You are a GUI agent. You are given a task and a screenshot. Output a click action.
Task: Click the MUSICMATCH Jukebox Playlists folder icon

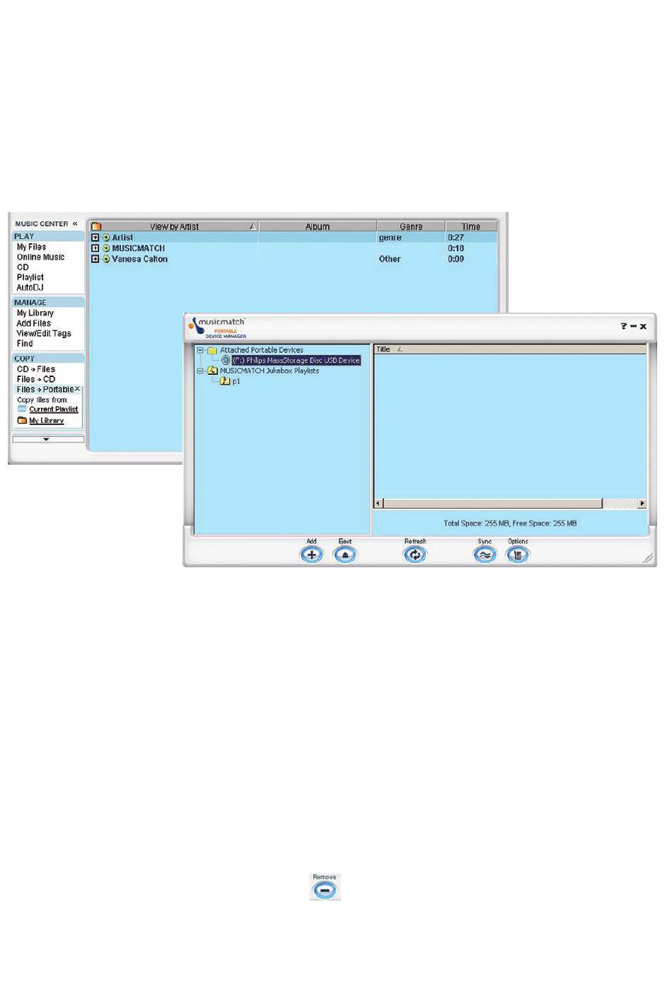212,370
